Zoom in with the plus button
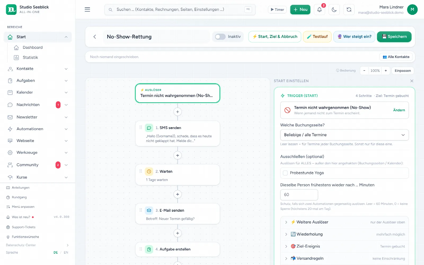The image size is (424, 265). 386,70
